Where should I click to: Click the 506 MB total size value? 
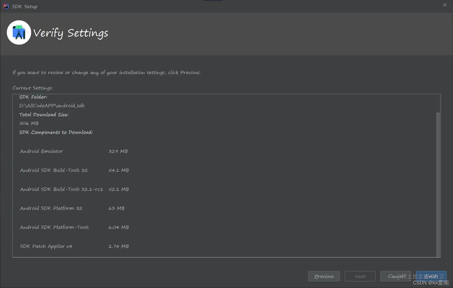[x=29, y=123]
